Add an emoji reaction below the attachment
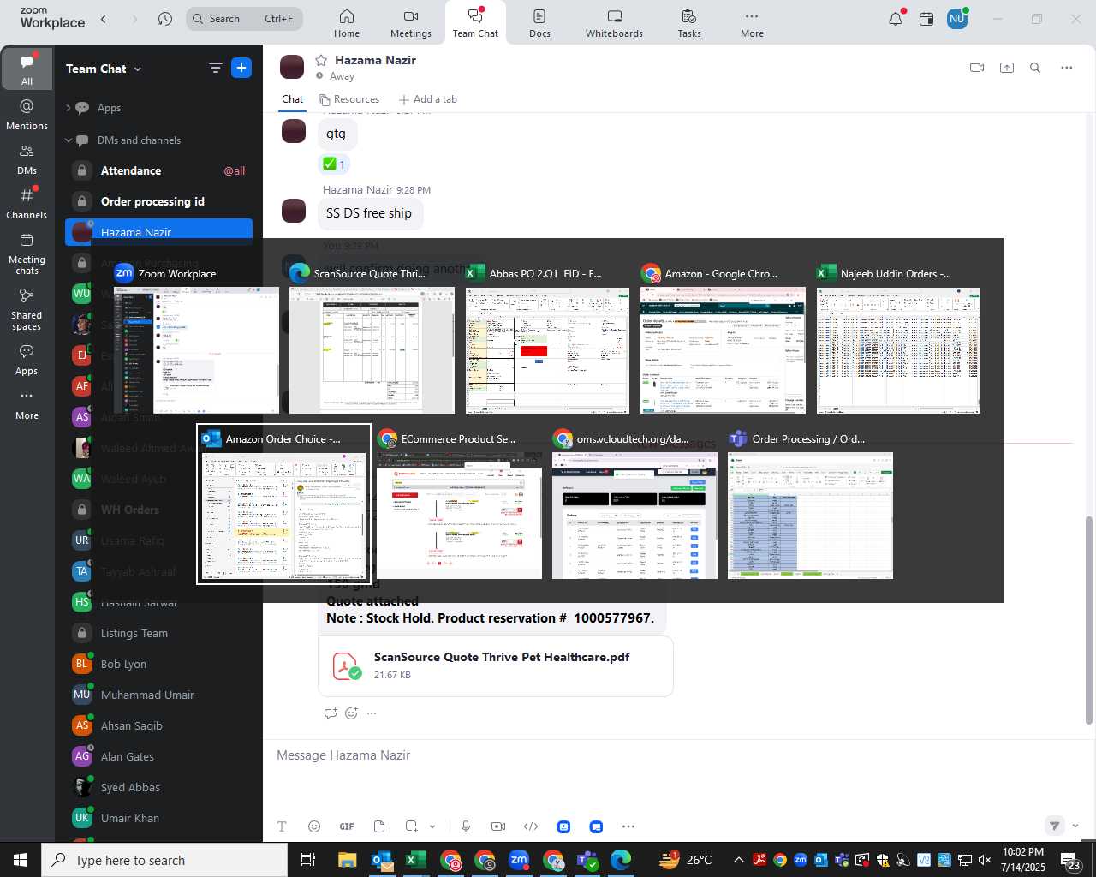Viewport: 1096px width, 877px height. point(351,713)
